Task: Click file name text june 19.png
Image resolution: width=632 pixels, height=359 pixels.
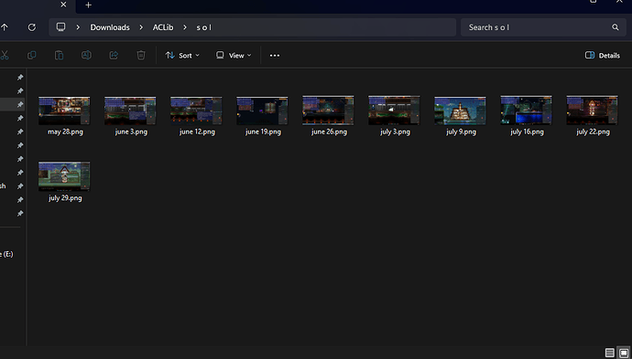Action: click(263, 132)
